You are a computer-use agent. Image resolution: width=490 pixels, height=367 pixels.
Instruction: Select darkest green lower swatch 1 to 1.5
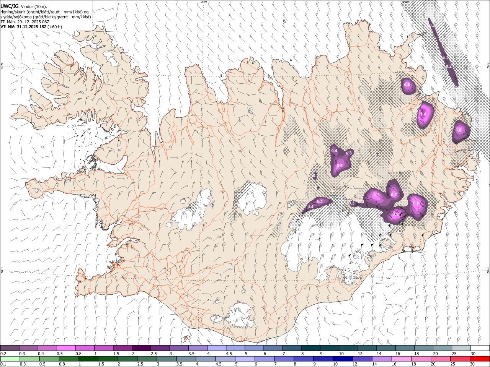point(88,359)
